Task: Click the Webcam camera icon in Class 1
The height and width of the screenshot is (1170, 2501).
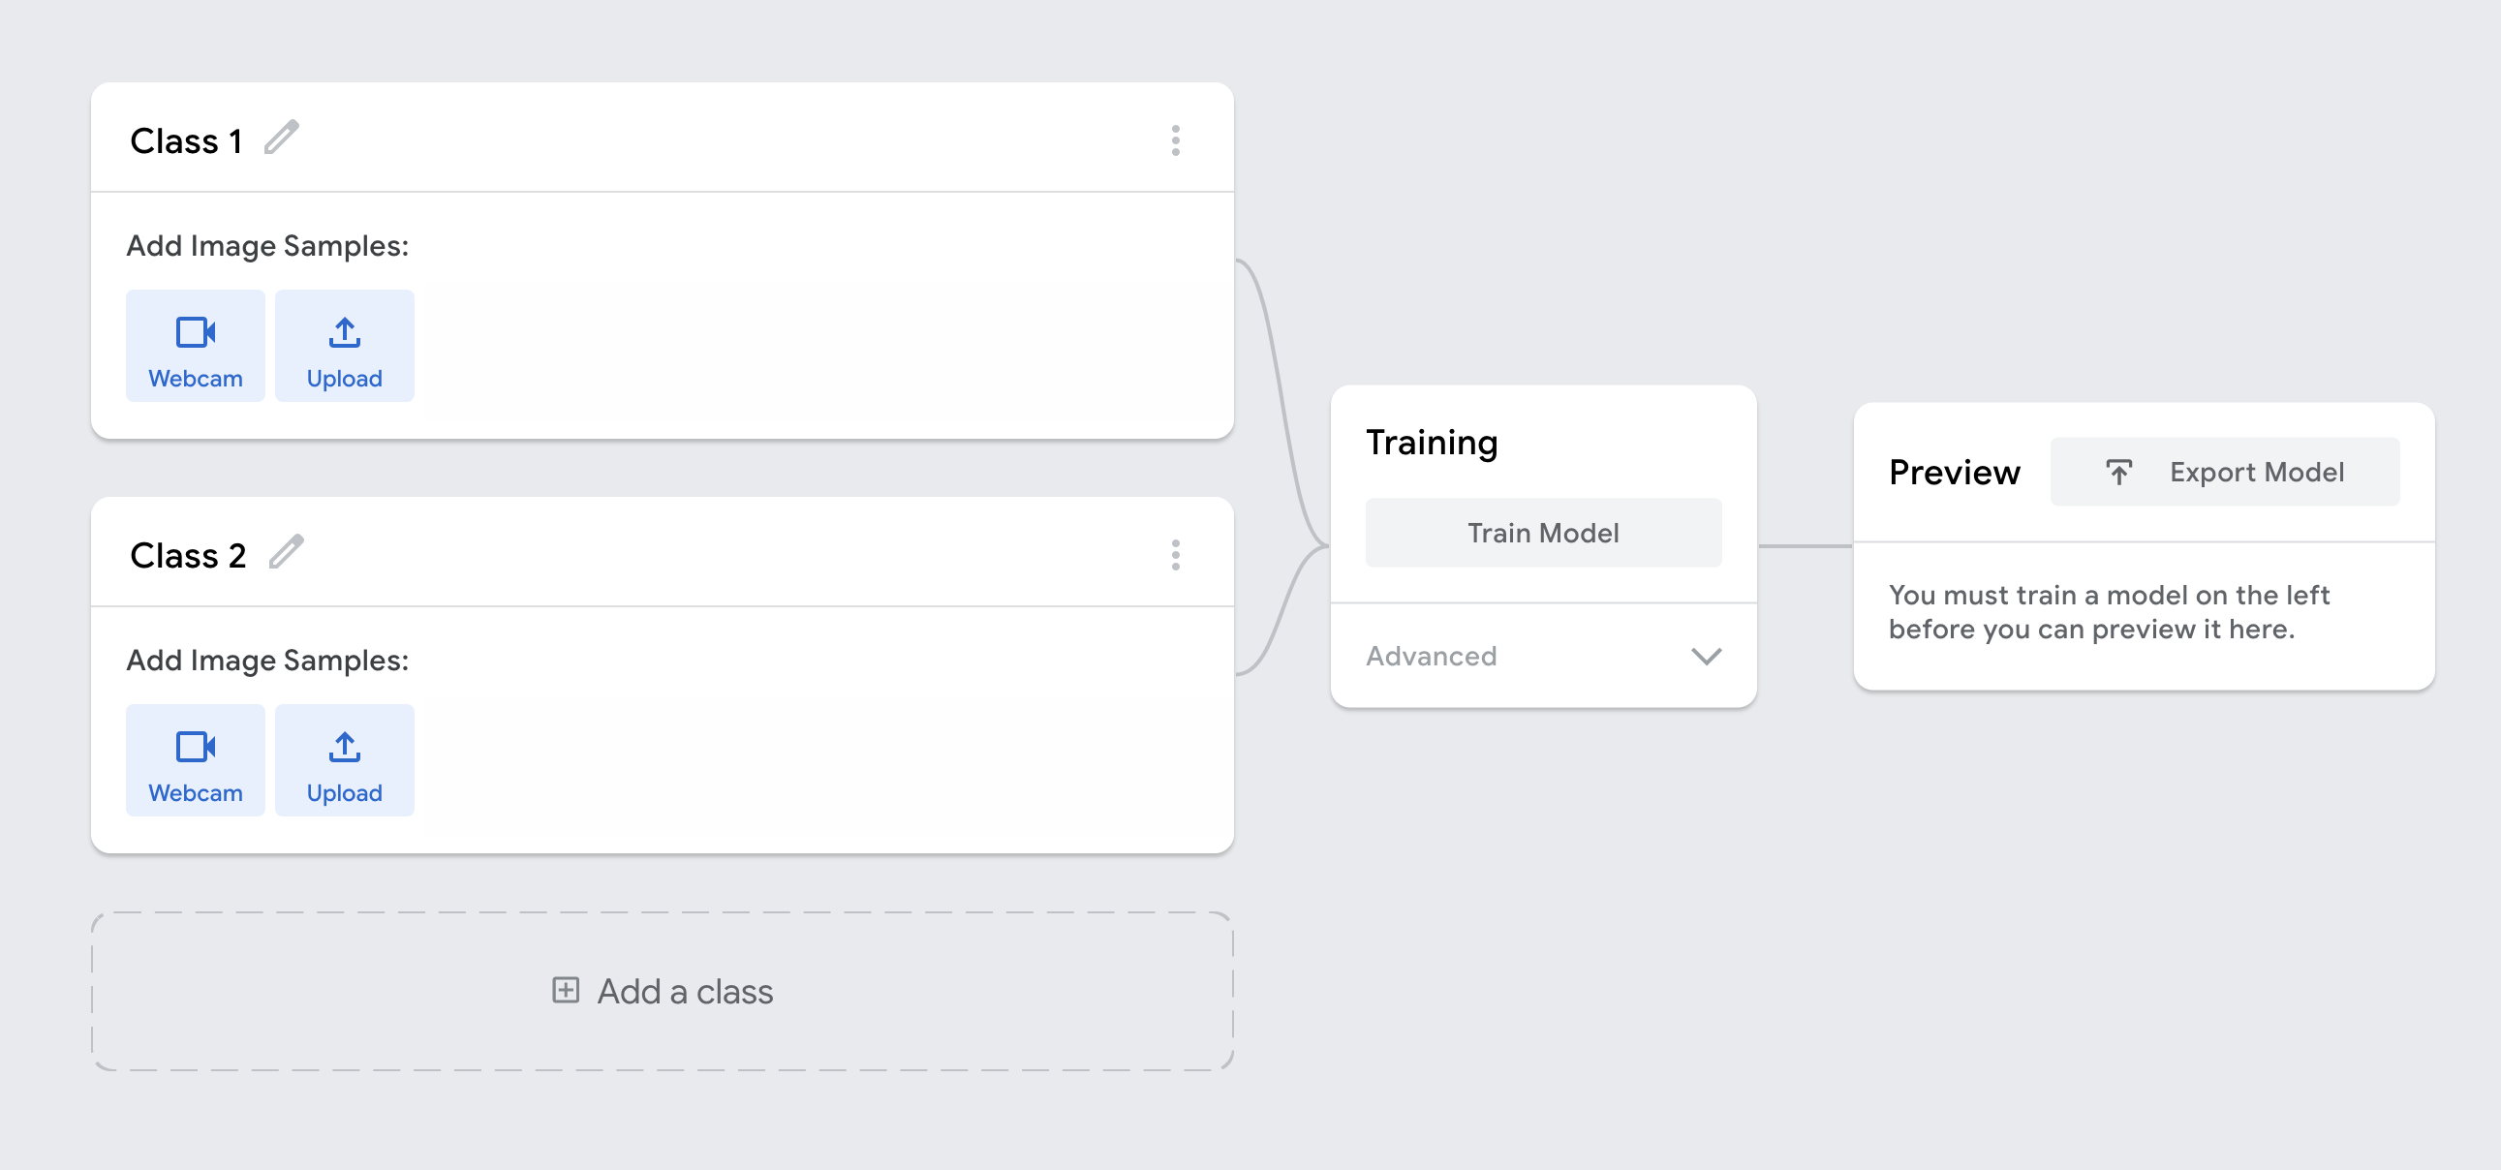Action: [195, 332]
